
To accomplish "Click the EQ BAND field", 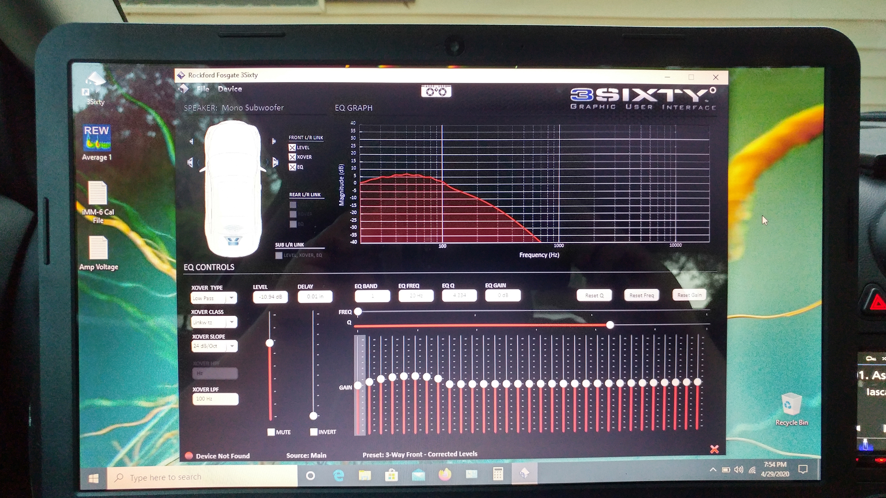I will 372,296.
